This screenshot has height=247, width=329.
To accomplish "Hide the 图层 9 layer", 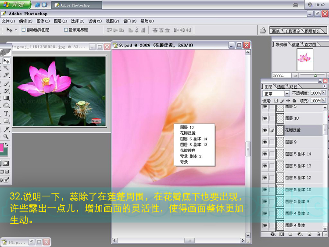I will click(265, 142).
